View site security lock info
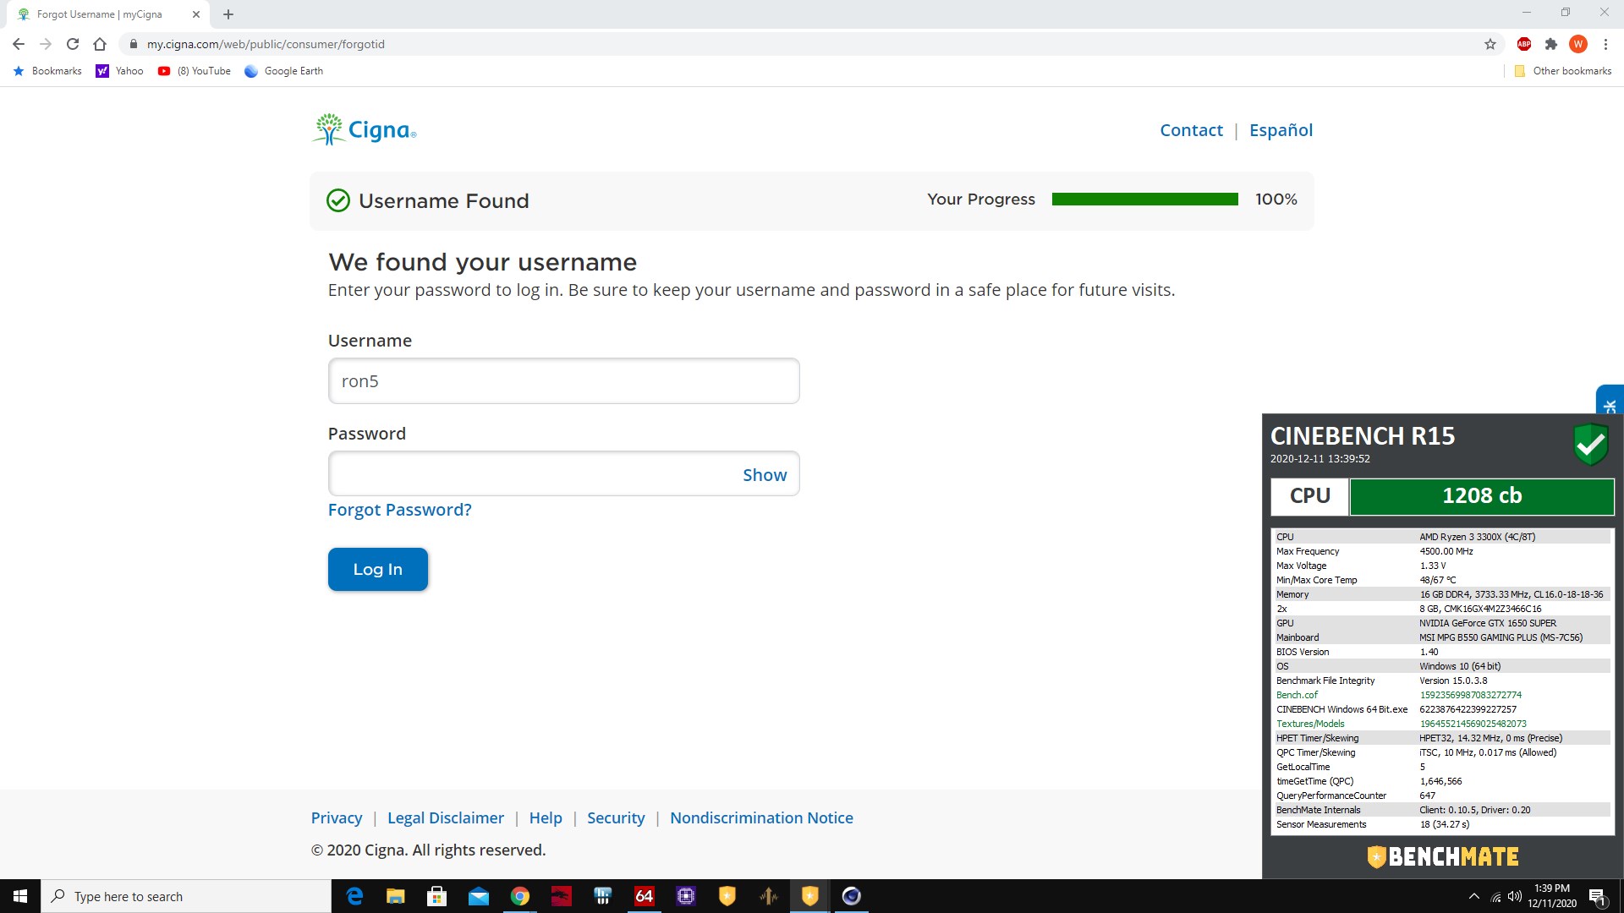1624x913 pixels. [x=133, y=44]
